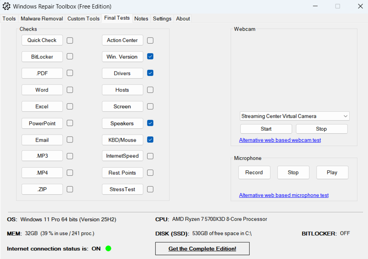Run the Quick Check button
This screenshot has width=368, height=259.
tap(42, 40)
